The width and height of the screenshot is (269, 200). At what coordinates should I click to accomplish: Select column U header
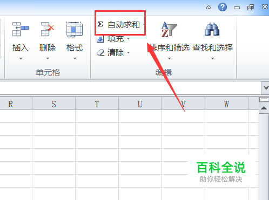[140, 104]
